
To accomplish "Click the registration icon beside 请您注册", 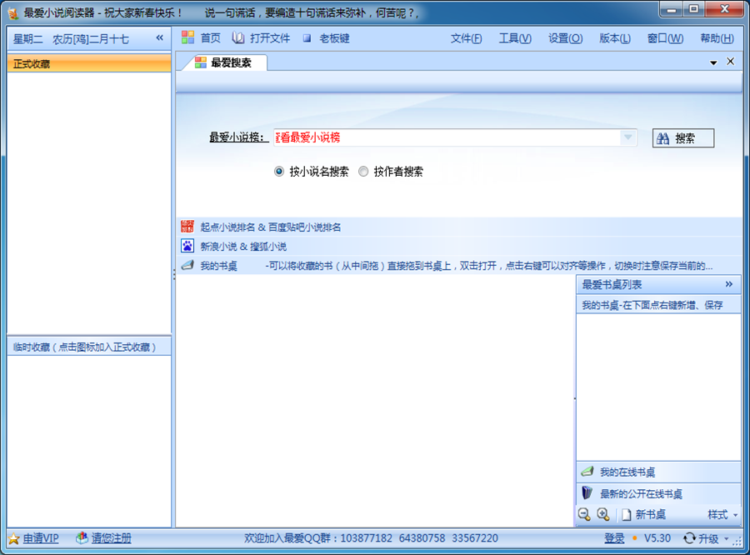I will coord(82,538).
